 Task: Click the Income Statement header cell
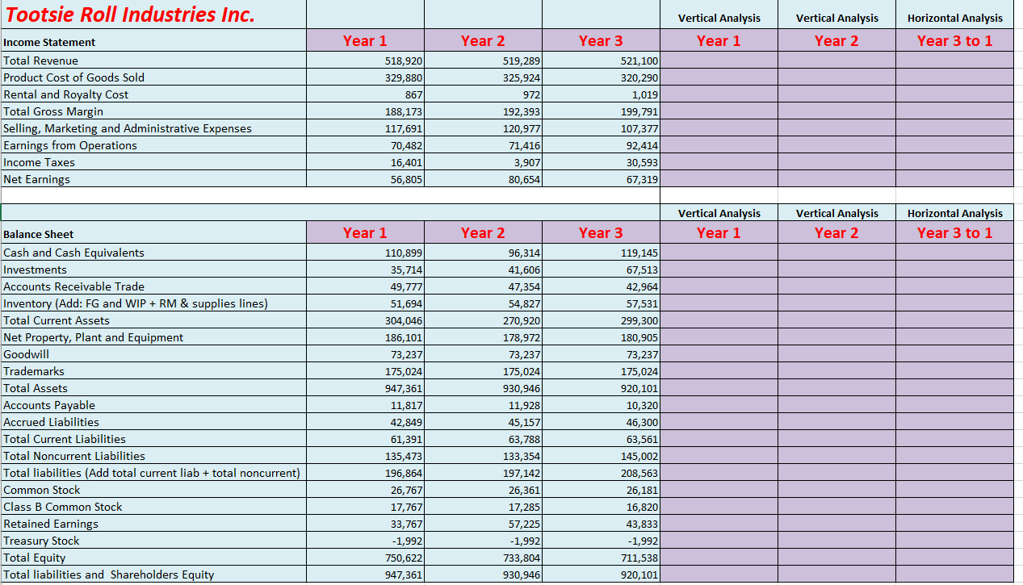pos(153,41)
